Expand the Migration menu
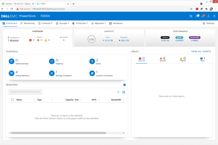Viewport: 218px width, 145px height. 98,23
